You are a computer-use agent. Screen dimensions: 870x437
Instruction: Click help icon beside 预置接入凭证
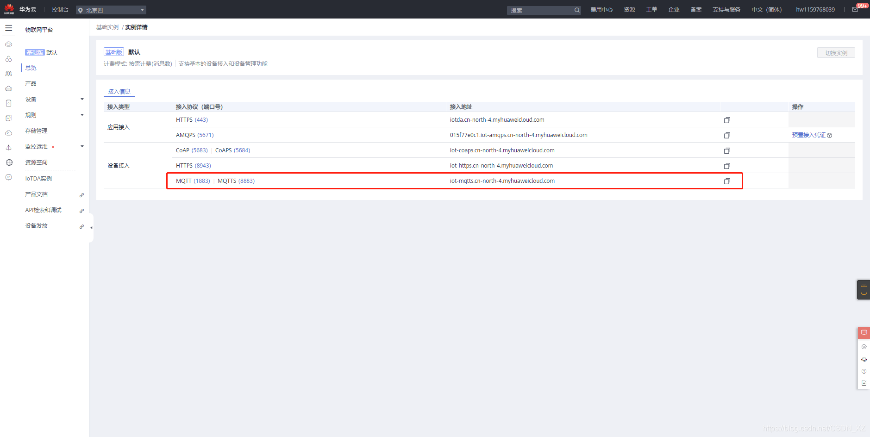tap(829, 135)
